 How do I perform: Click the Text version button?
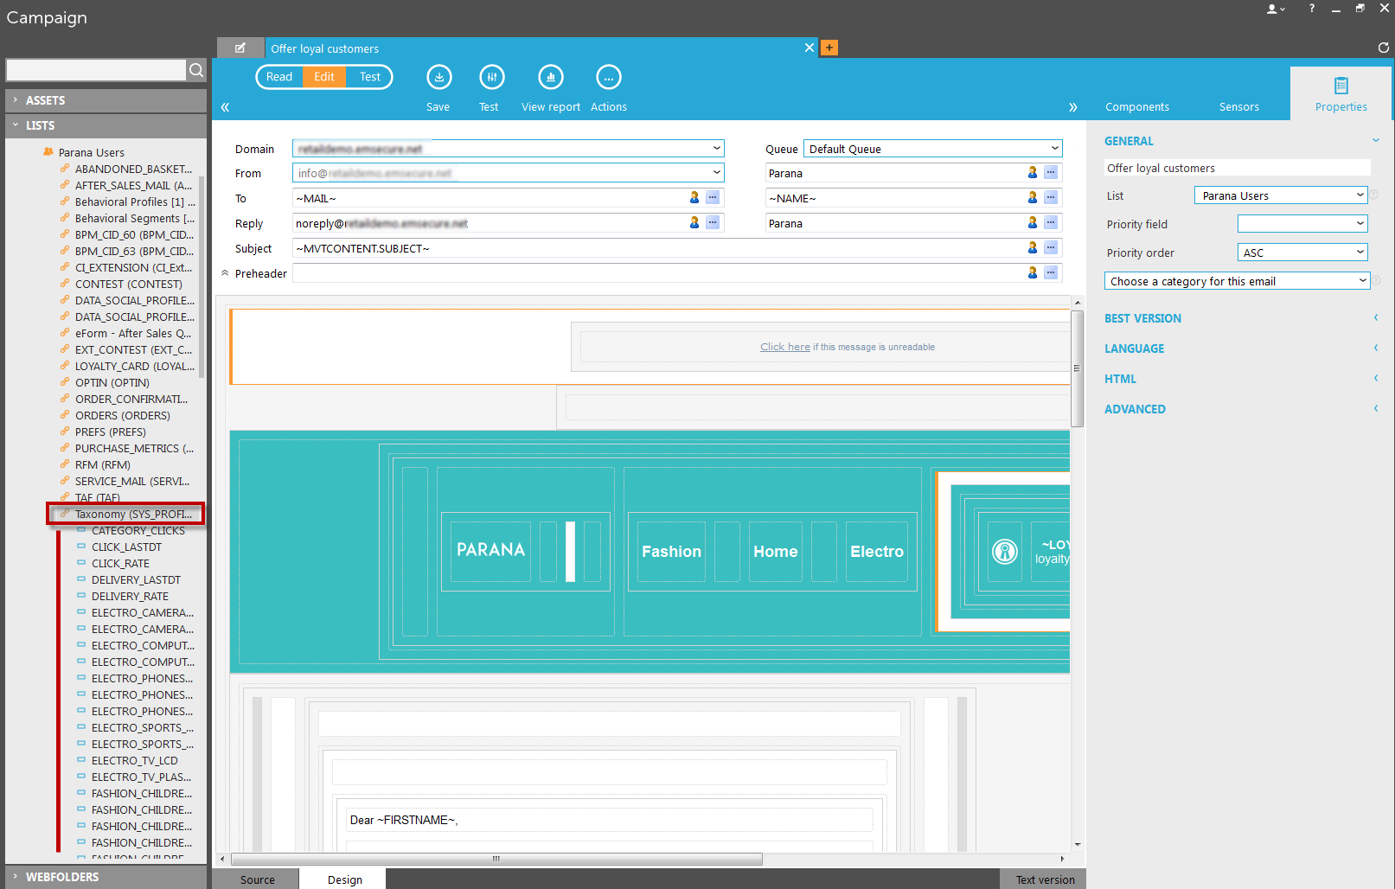click(x=1045, y=879)
